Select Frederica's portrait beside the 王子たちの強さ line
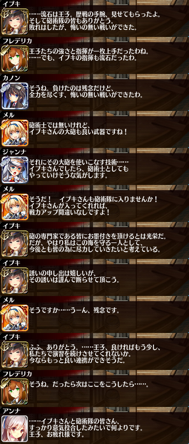 (15, 59)
